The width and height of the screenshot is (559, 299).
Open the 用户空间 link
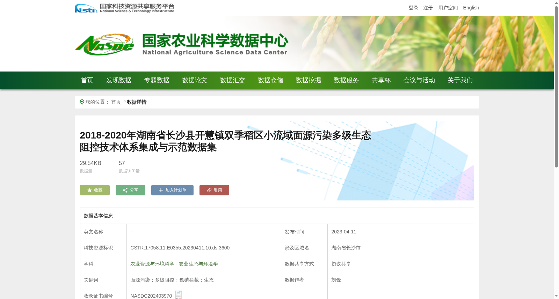[448, 8]
